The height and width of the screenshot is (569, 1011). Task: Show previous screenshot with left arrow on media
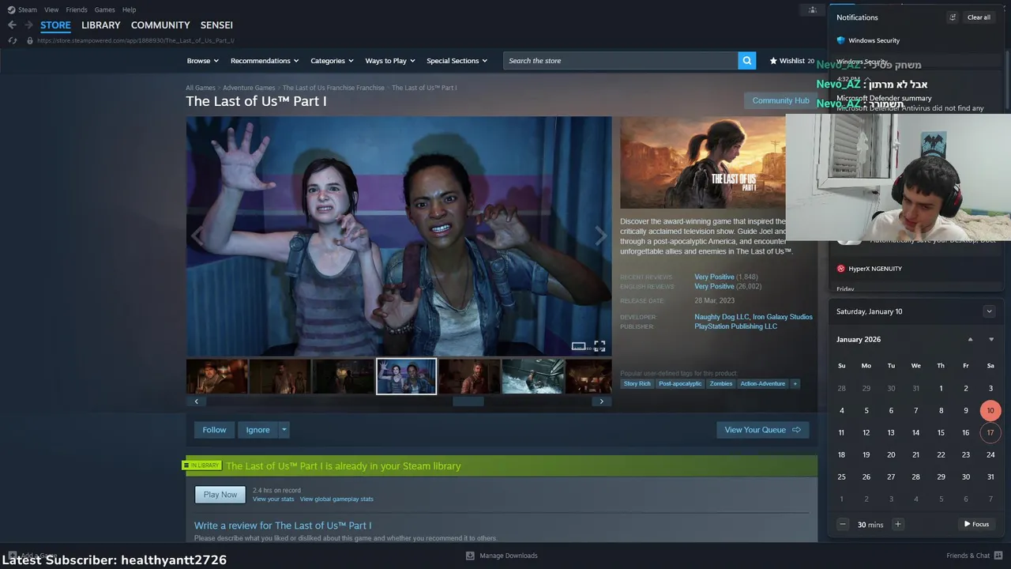(197, 236)
